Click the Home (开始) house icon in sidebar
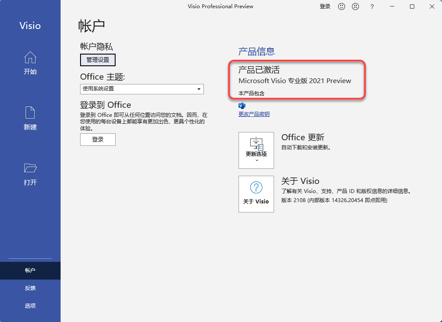The image size is (442, 322). coord(30,58)
